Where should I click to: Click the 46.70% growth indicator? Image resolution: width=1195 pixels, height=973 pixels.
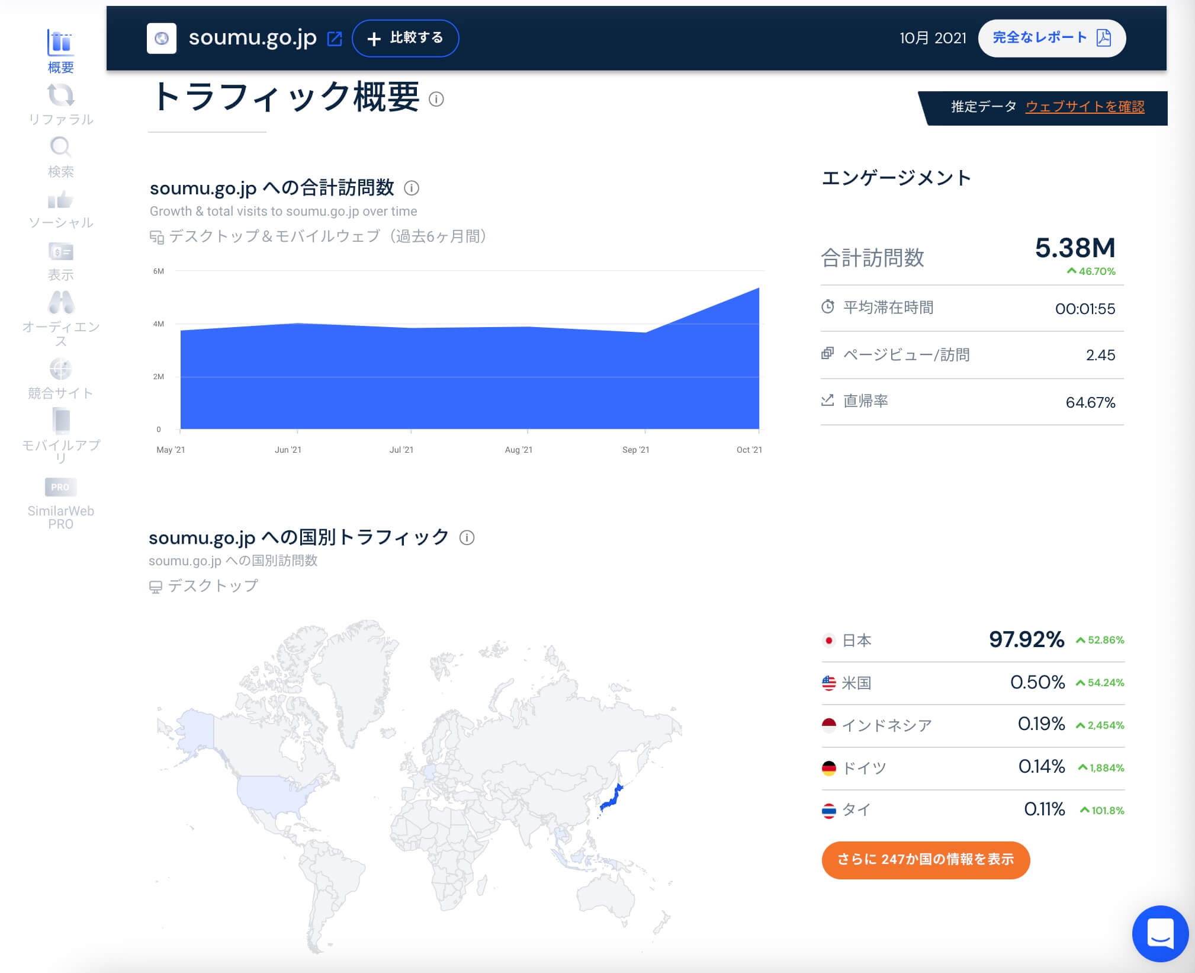click(1091, 271)
